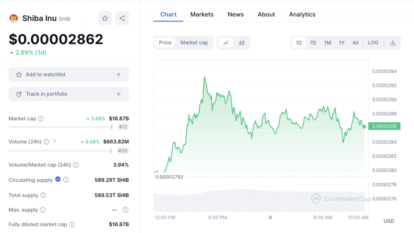Toggle chart to Market cap view

194,43
